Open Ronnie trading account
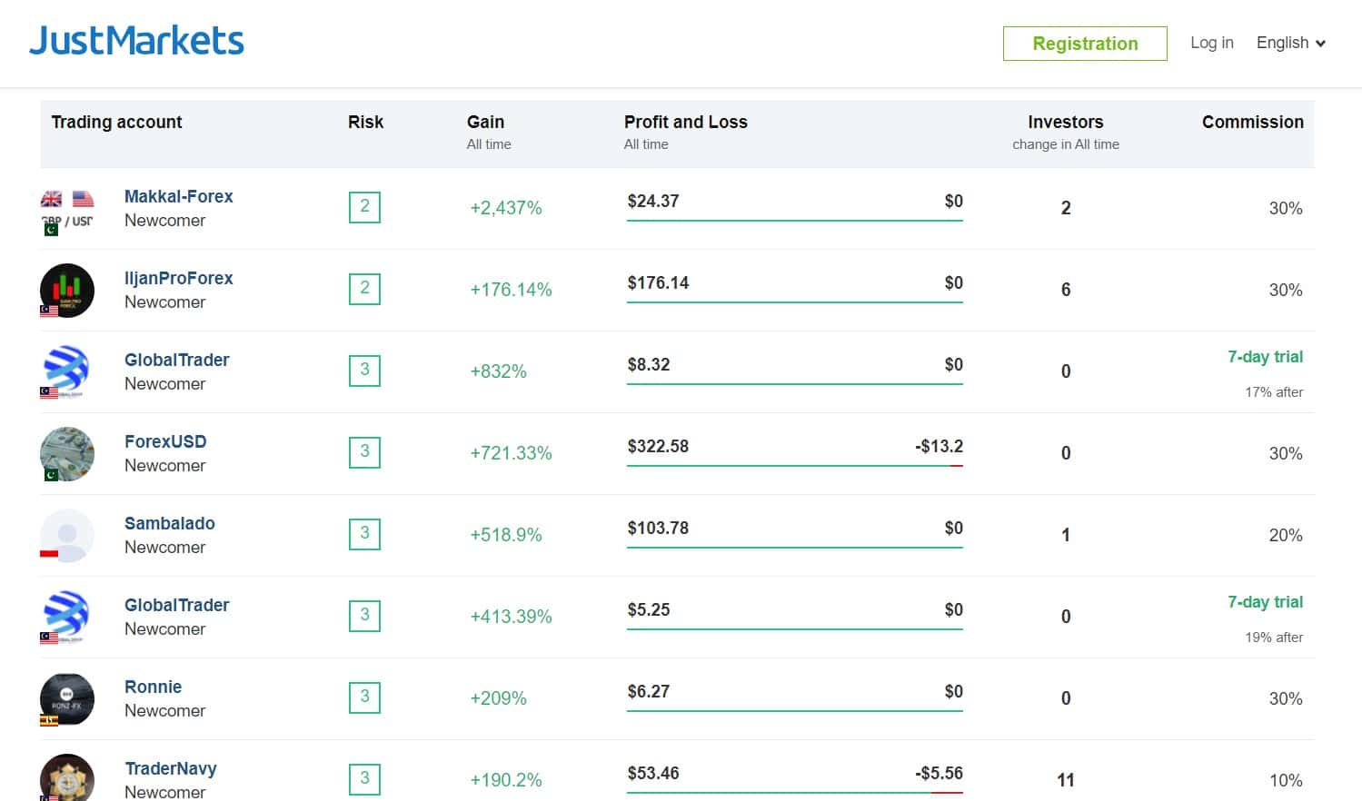 coord(153,687)
